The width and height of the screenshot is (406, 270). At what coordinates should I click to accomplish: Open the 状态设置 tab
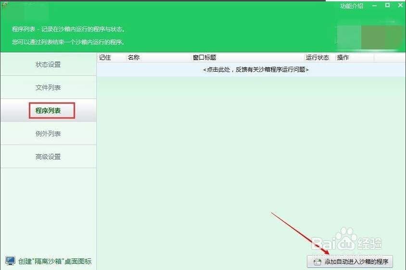(x=48, y=64)
